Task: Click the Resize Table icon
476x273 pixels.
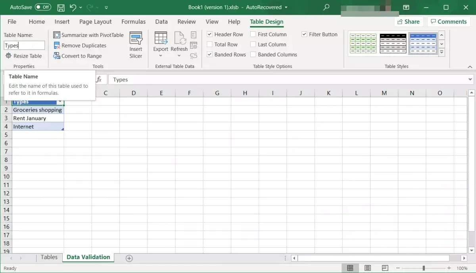Action: point(9,56)
